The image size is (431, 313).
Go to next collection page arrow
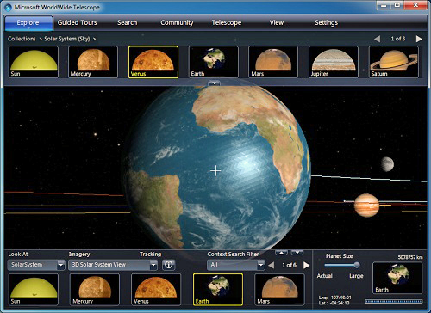419,39
